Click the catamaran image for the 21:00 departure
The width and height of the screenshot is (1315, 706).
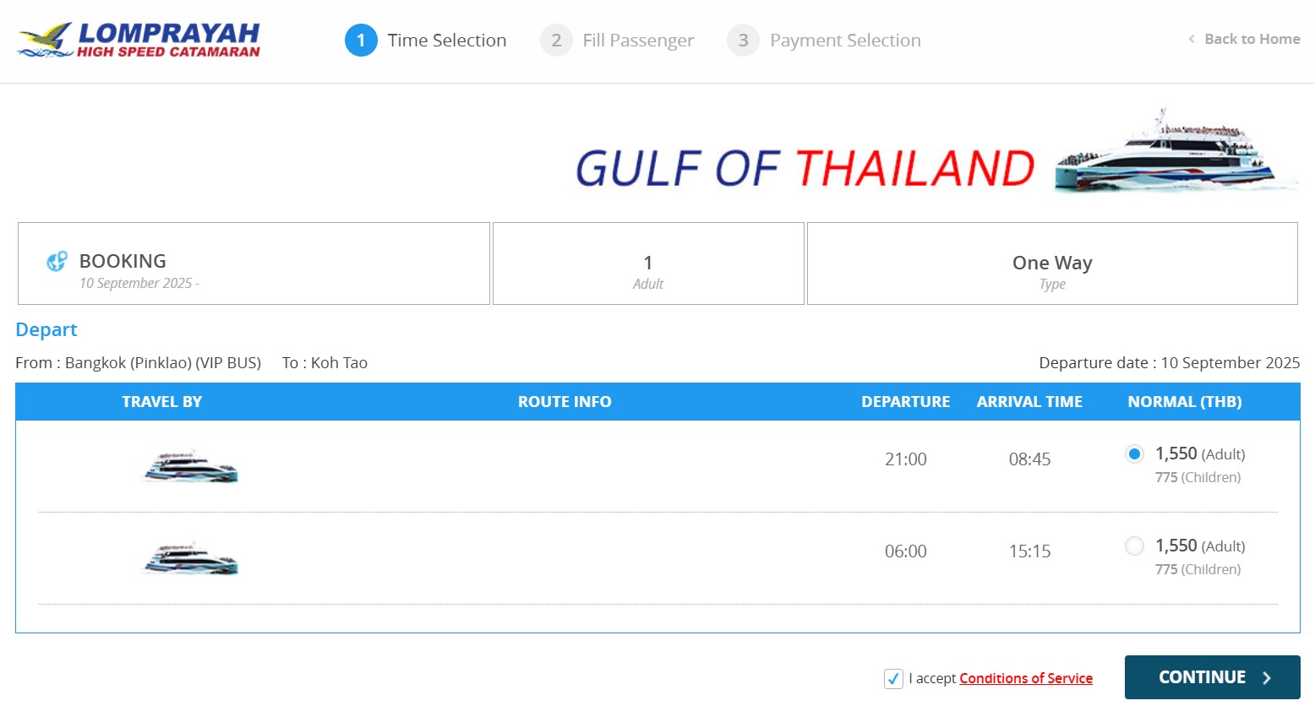191,466
